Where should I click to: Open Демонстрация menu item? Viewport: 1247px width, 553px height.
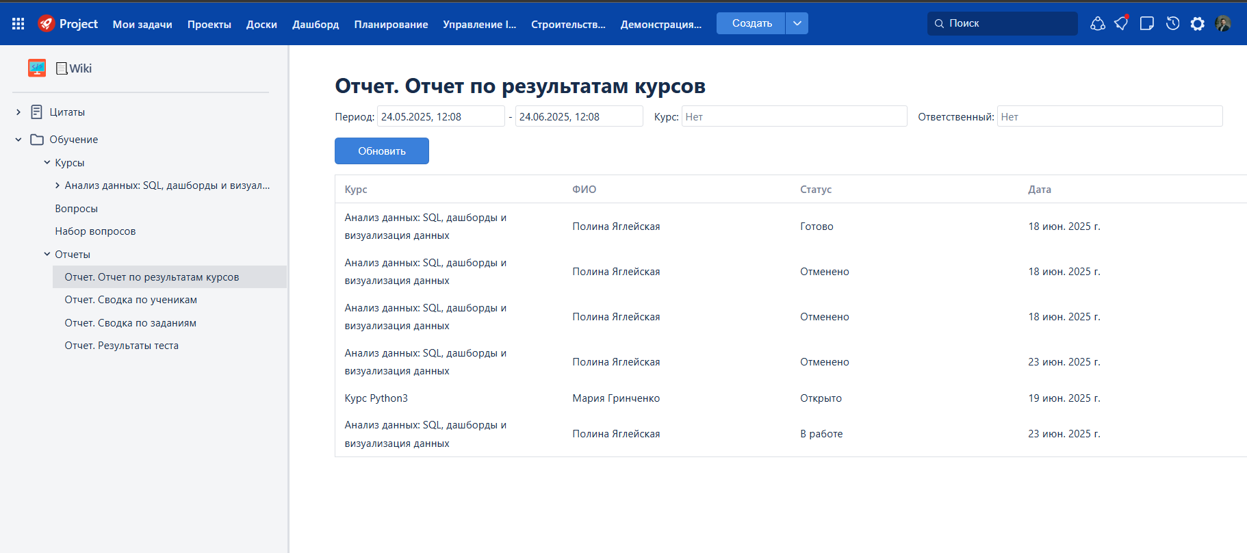661,24
